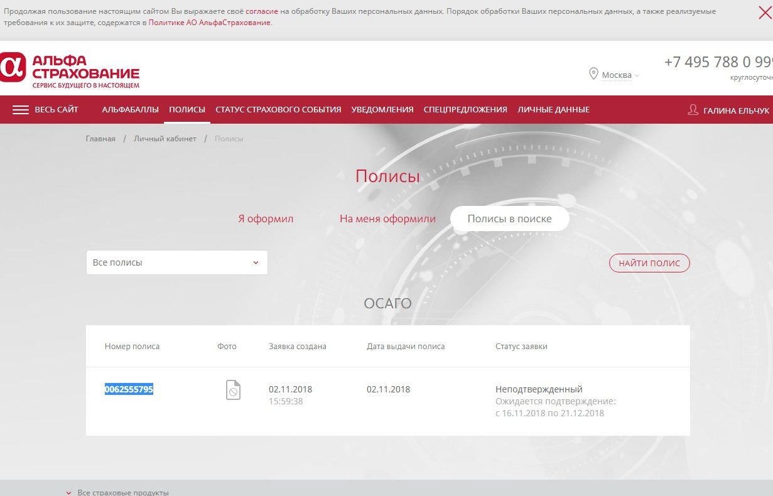Open Спецпредложения in navigation bar
This screenshot has height=496, width=773.
click(465, 110)
